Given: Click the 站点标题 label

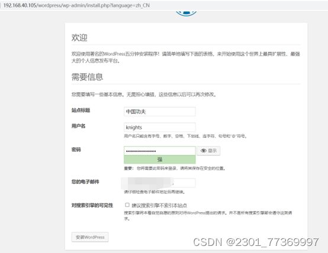Looking at the screenshot, I should [x=81, y=110].
